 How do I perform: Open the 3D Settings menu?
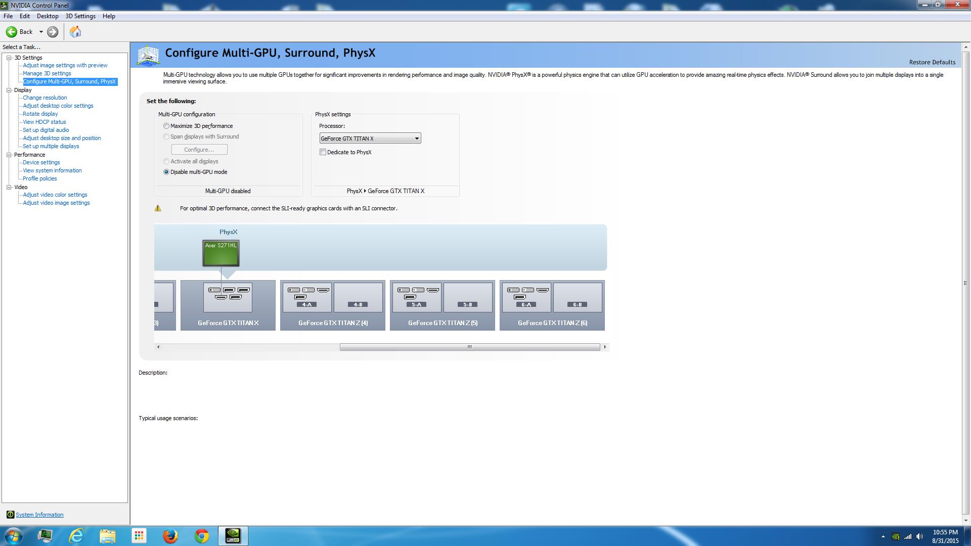click(80, 16)
